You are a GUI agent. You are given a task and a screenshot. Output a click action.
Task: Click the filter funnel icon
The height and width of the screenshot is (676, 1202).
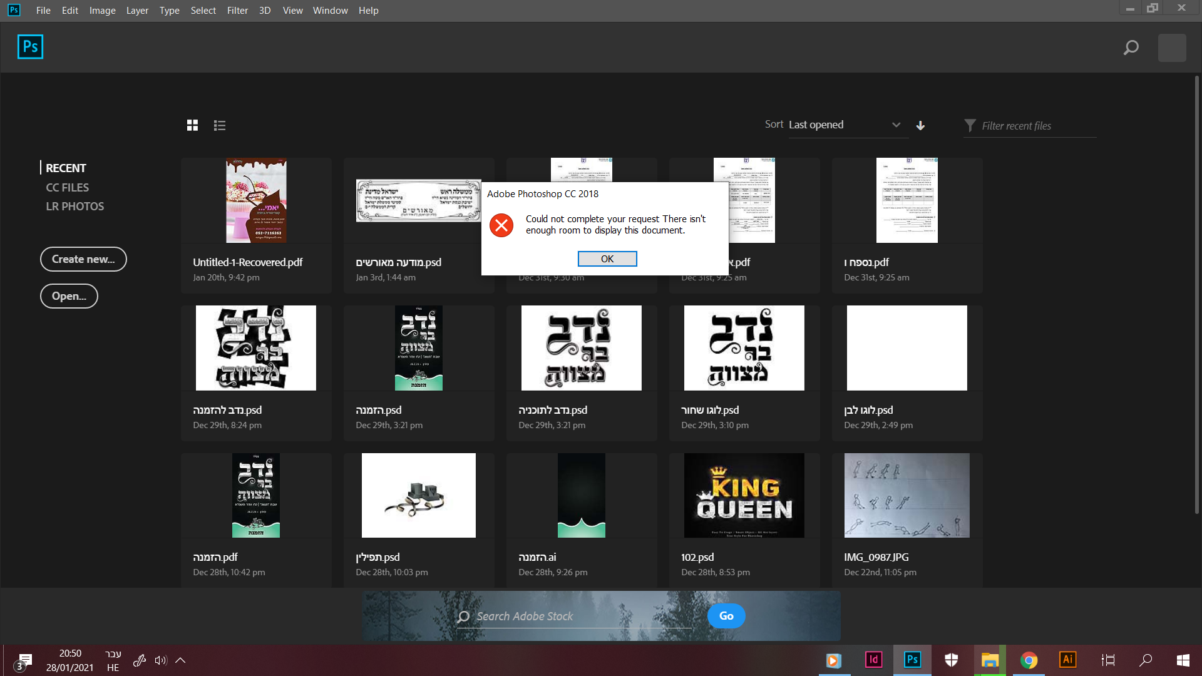[970, 125]
